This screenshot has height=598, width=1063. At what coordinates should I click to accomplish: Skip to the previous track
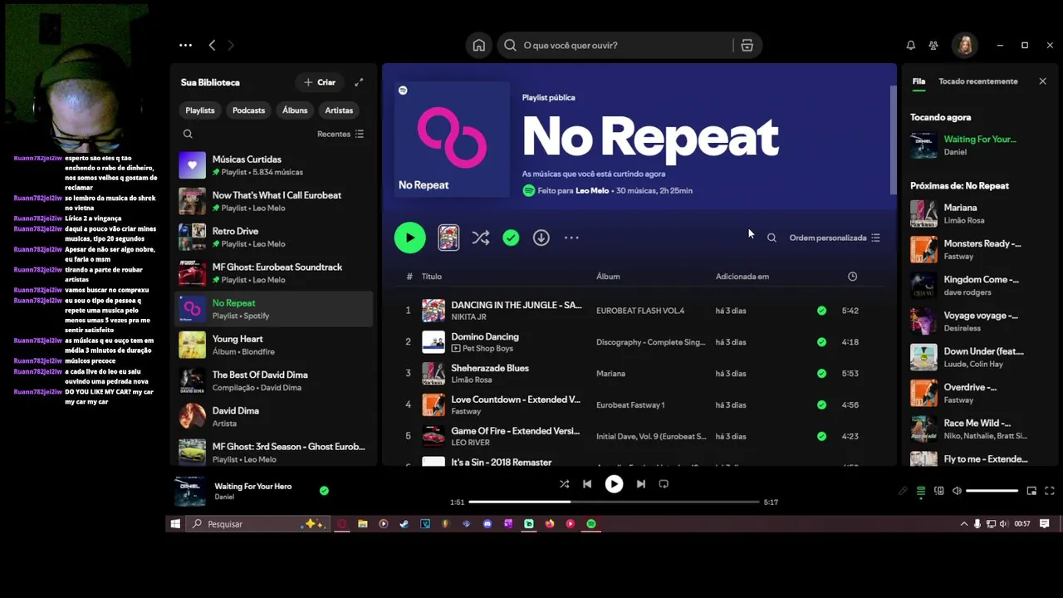(x=587, y=484)
